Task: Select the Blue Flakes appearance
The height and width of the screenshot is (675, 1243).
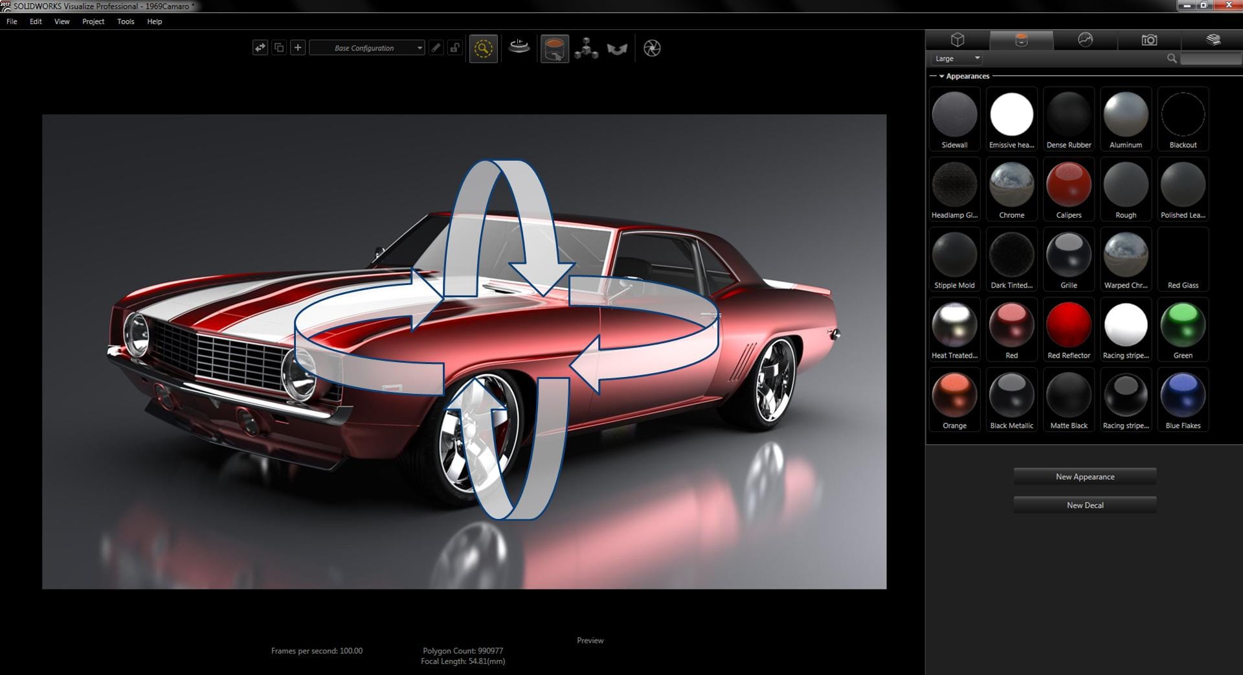Action: 1183,400
